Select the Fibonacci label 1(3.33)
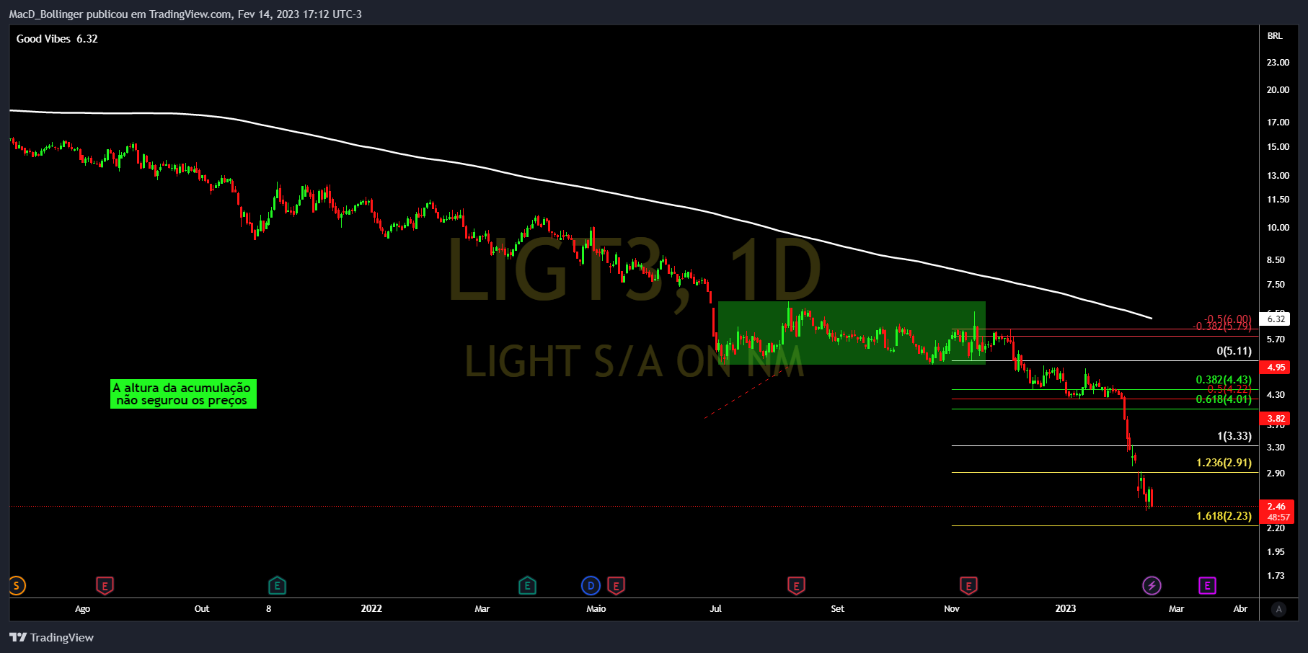The height and width of the screenshot is (653, 1308). point(1234,436)
